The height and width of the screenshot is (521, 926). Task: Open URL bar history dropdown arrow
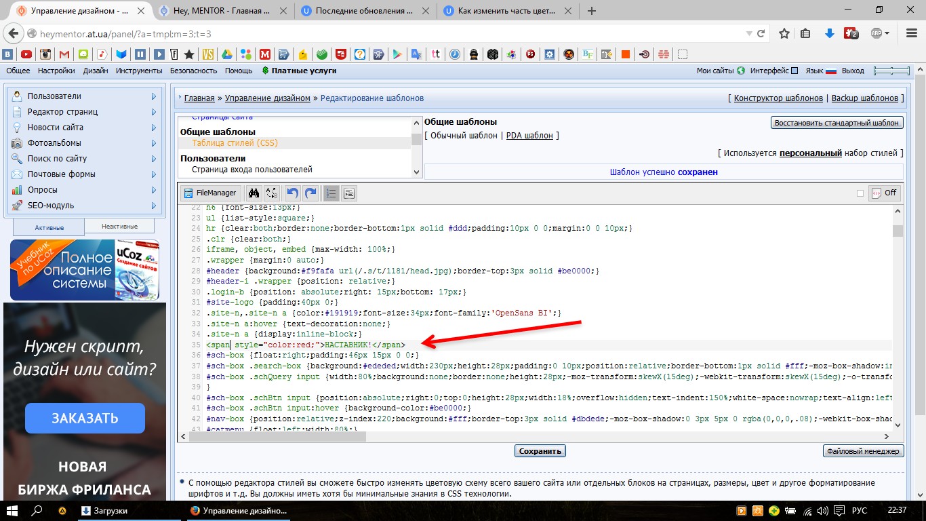[748, 33]
